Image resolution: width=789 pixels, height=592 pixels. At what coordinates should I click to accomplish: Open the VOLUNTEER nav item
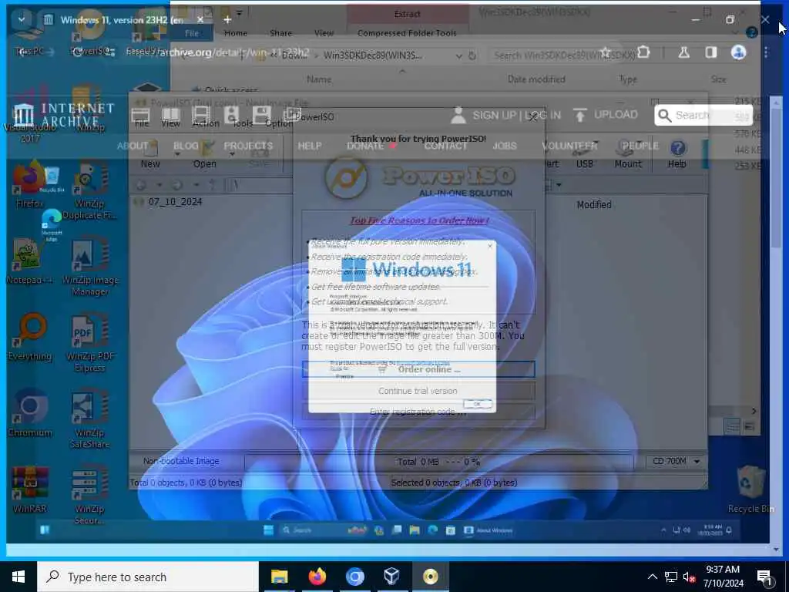[x=569, y=146]
